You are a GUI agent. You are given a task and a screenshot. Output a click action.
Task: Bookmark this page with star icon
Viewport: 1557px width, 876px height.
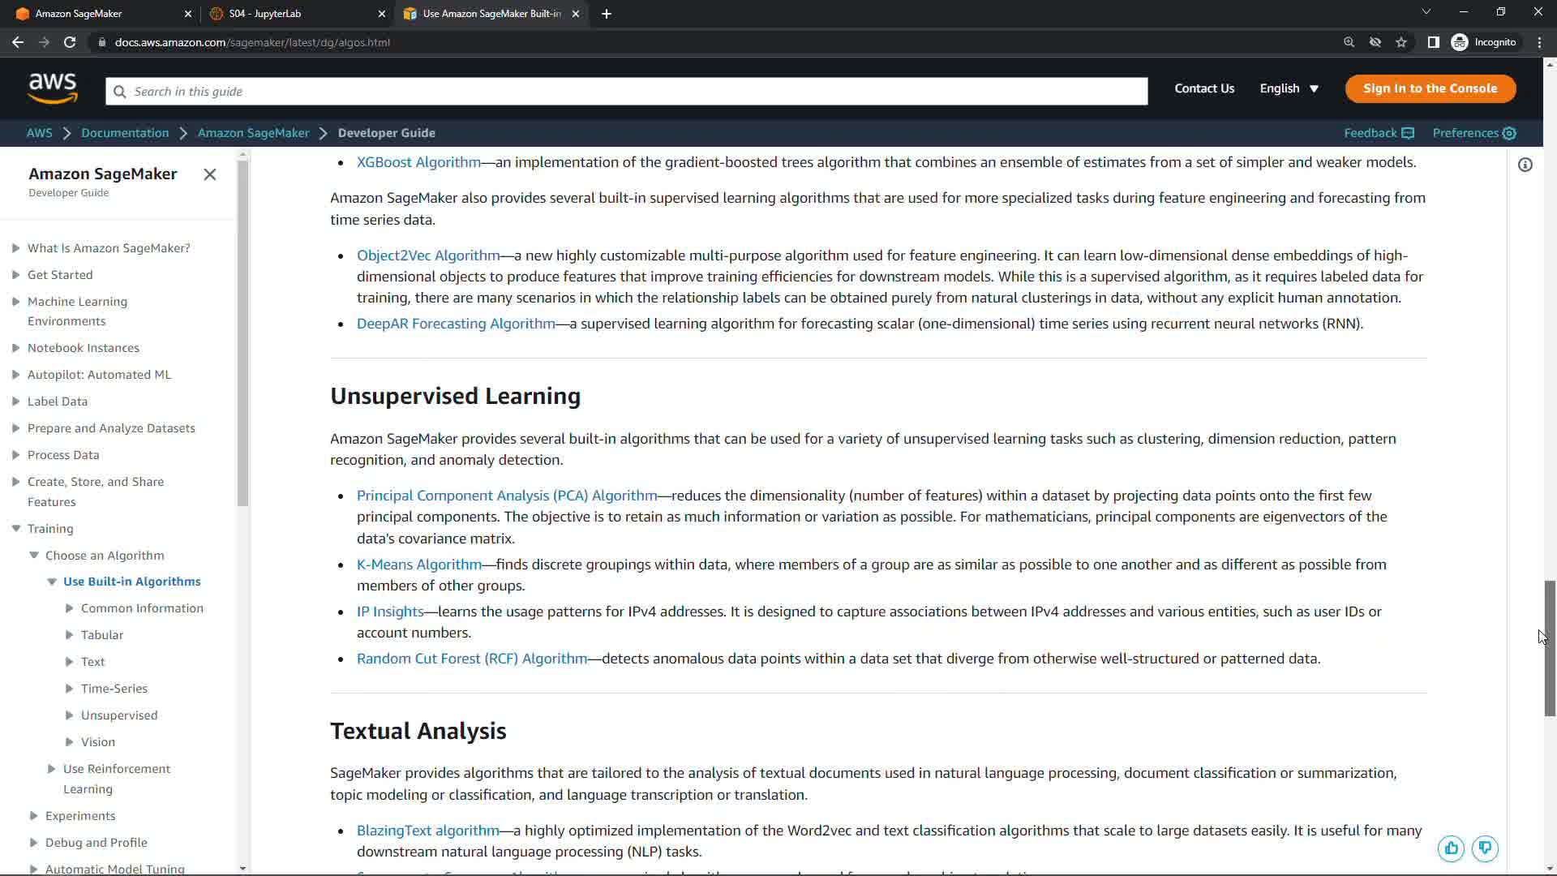click(x=1401, y=42)
